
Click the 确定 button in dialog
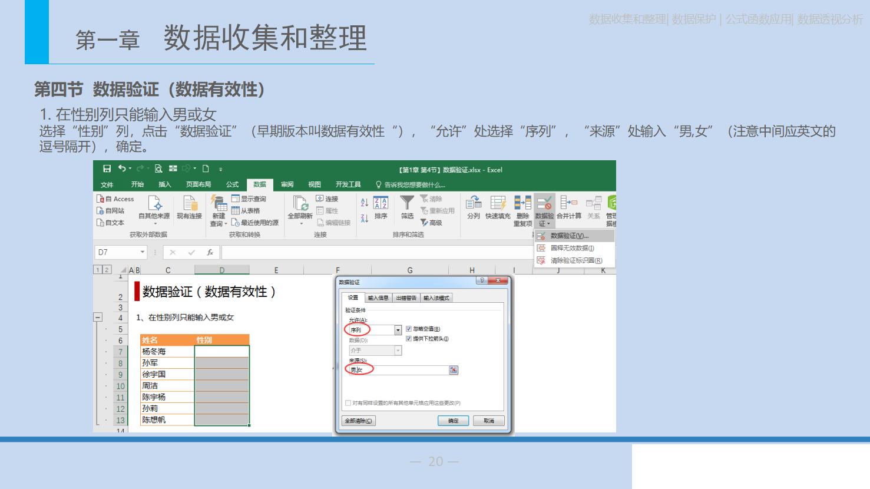[453, 421]
